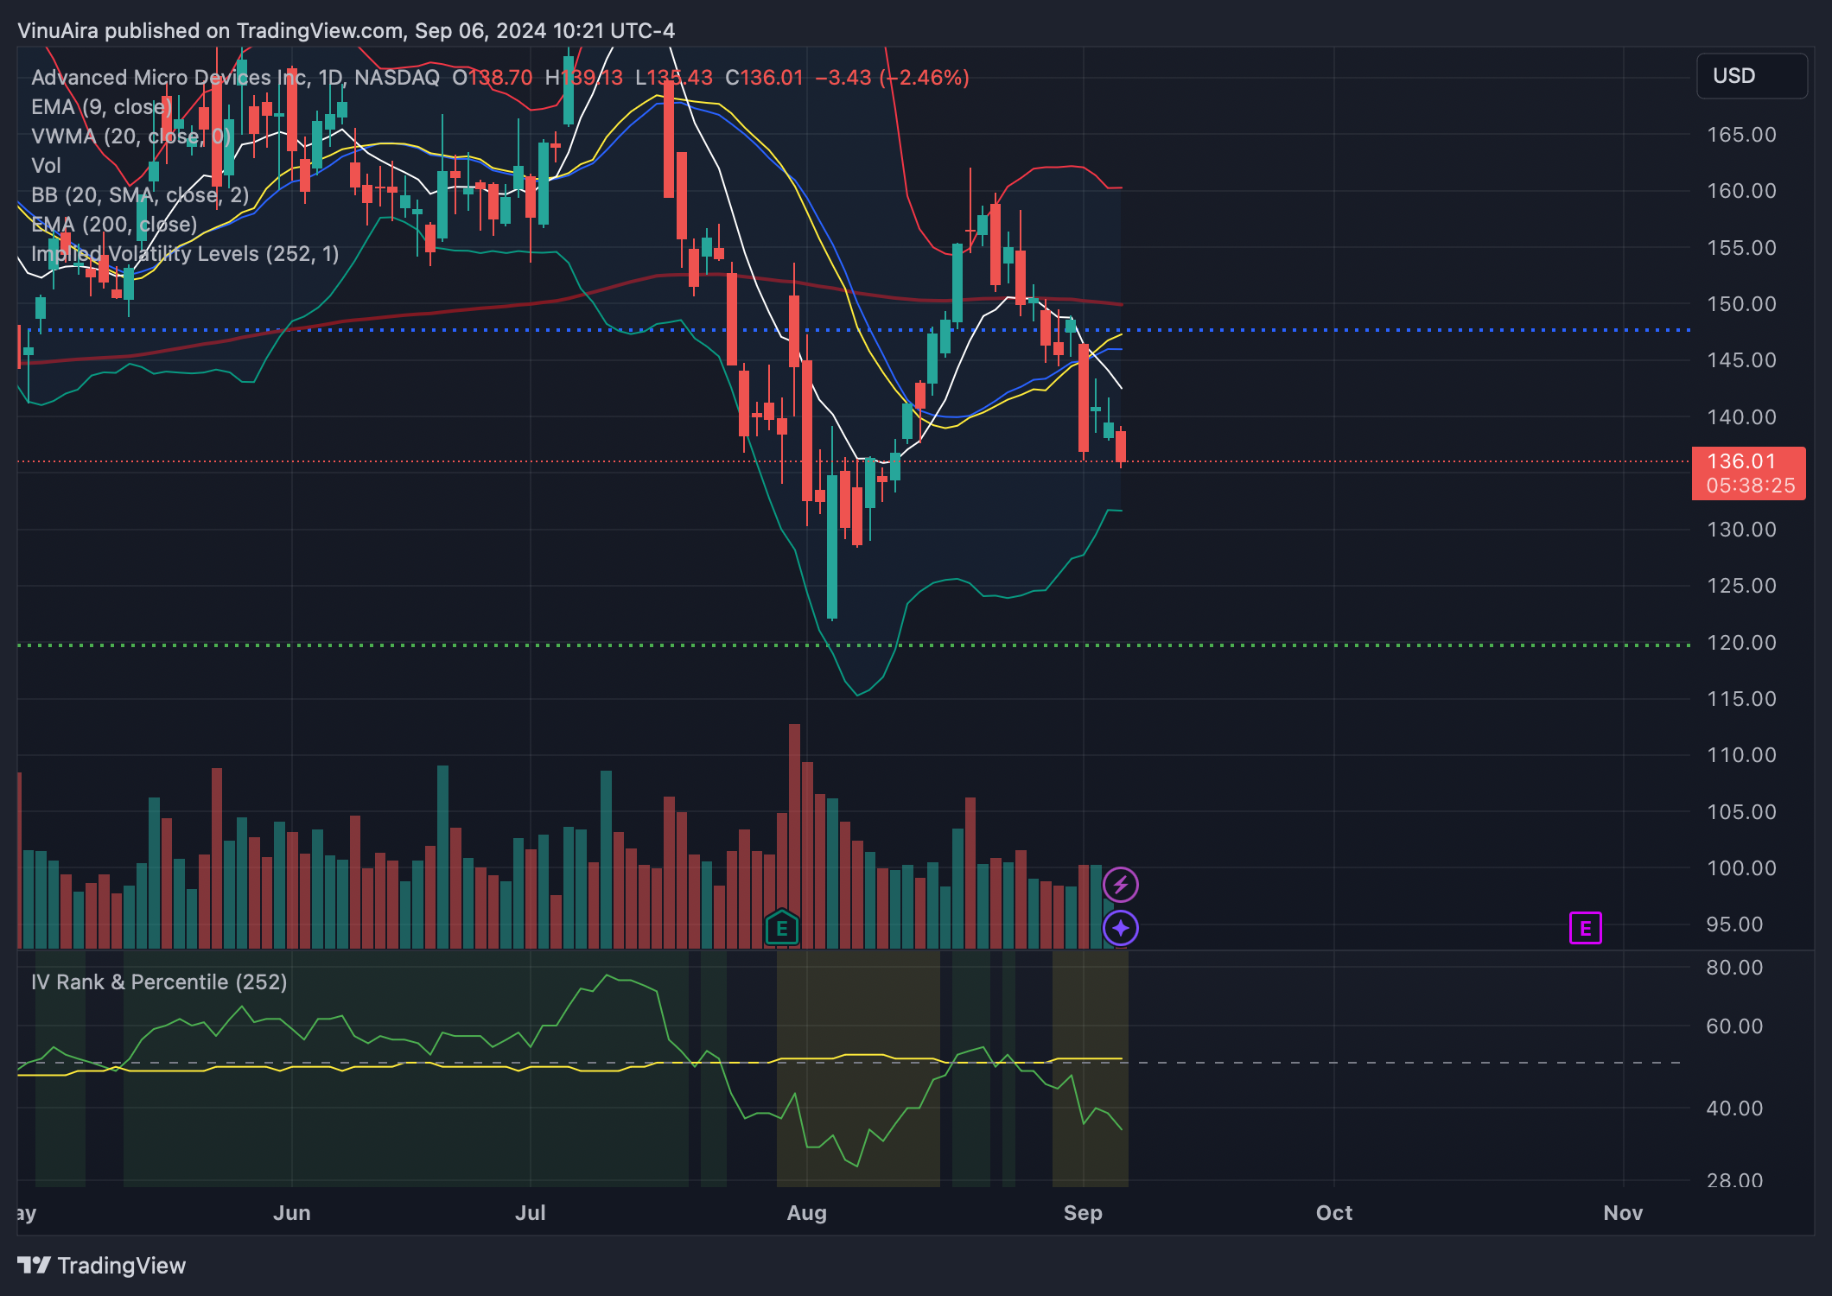Viewport: 1832px width, 1296px height.
Task: Click the VinuAira published on TradingView.com text
Action: pos(211,31)
